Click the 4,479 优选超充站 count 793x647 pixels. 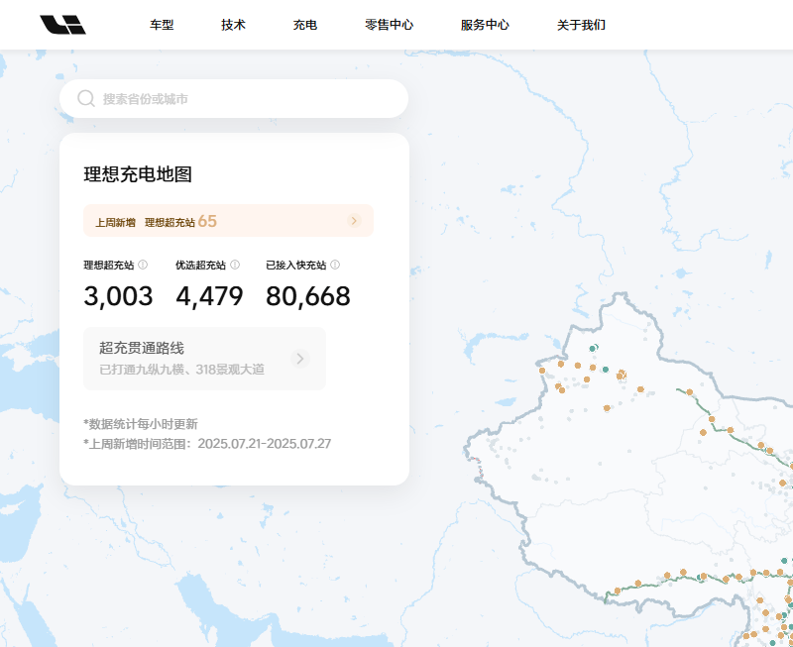coord(209,296)
